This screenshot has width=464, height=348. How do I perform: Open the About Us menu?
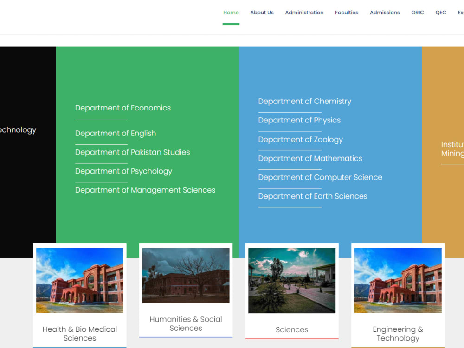coord(262,13)
